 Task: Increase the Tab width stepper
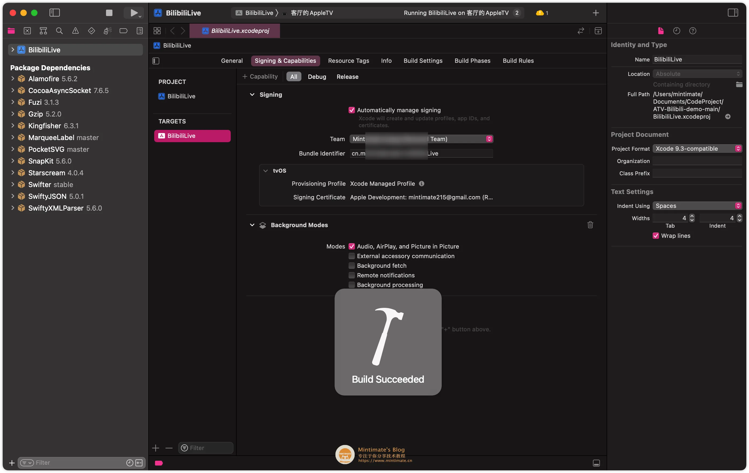(691, 216)
